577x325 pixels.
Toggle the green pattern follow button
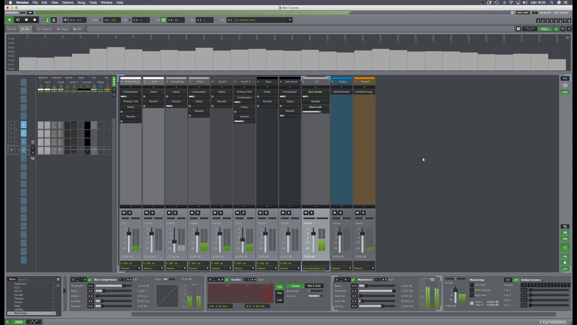pyautogui.click(x=47, y=20)
